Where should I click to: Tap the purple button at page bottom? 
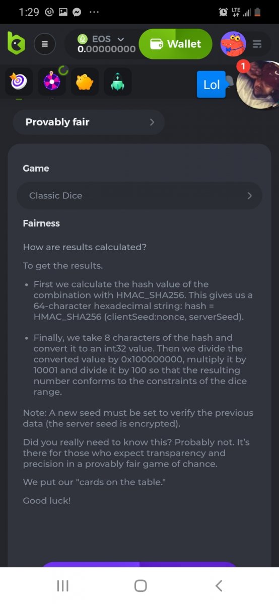(x=139, y=564)
